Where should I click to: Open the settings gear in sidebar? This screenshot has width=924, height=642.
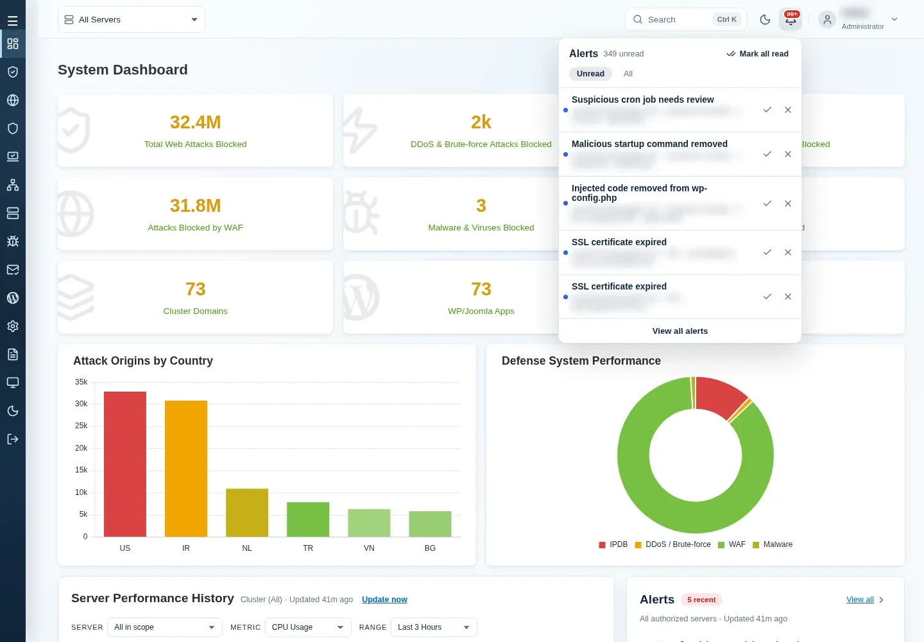[12, 326]
